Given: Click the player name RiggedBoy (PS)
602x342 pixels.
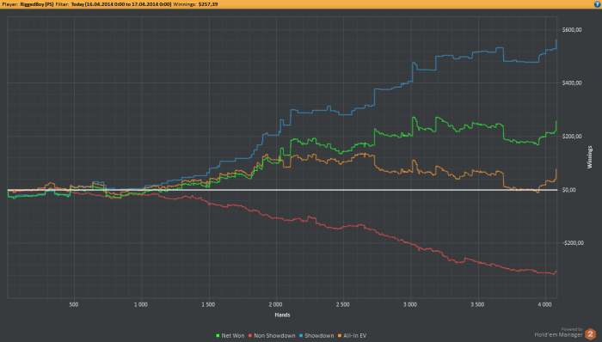Looking at the screenshot, I should point(37,4).
